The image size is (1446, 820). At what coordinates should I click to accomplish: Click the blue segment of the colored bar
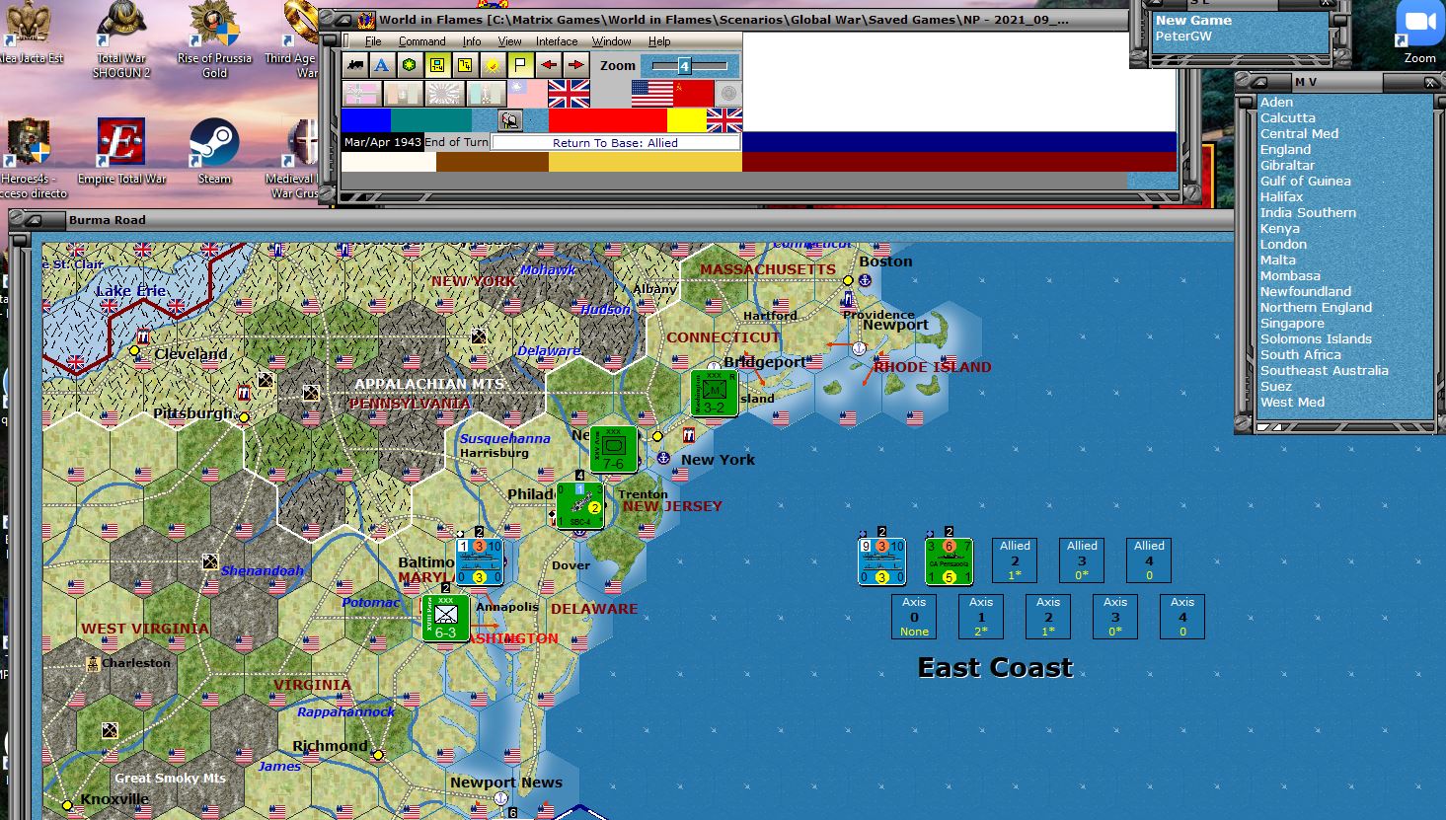tap(366, 120)
